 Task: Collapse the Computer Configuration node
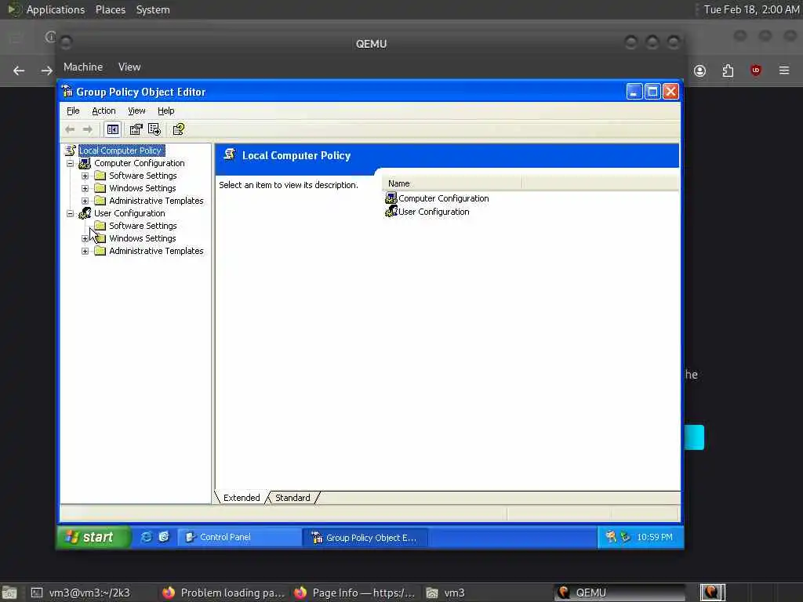(70, 163)
